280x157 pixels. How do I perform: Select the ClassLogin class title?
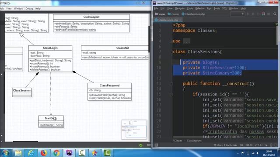click(50, 48)
